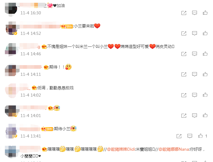Open verified avatar of 小兰要来啦 commenter
Viewport: 213px width, 162px height.
tap(11, 28)
